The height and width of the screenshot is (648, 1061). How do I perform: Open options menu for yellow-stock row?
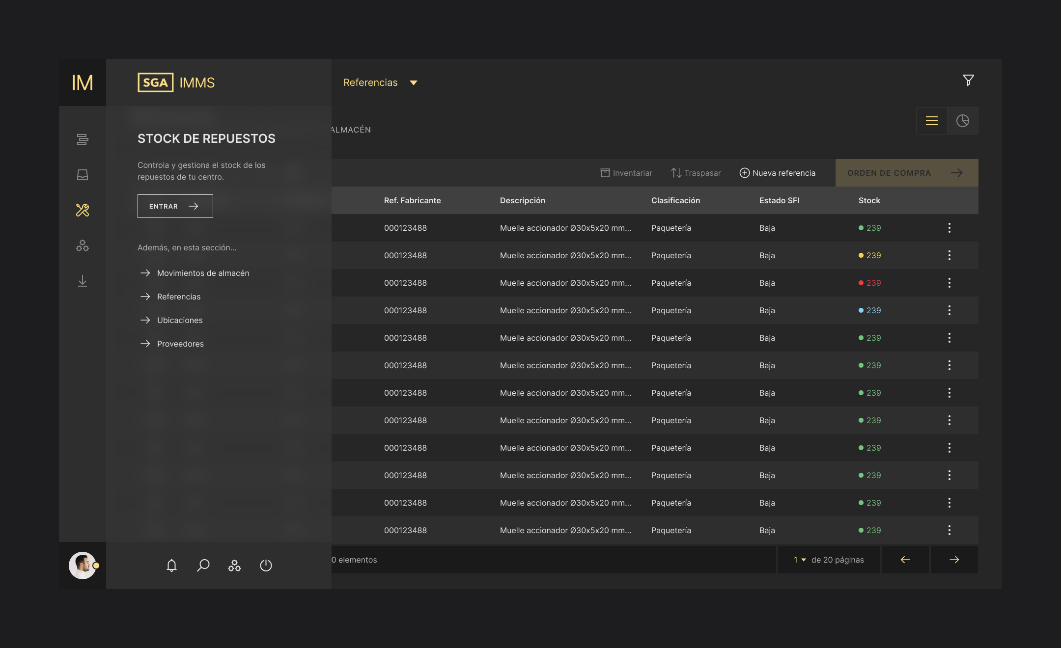949,255
